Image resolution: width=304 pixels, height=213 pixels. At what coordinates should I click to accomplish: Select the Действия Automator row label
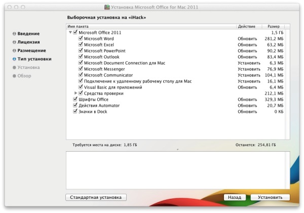click(x=99, y=106)
